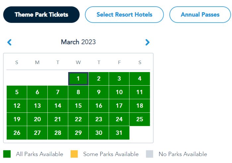Click the green All Parks Available swatch
The height and width of the screenshot is (163, 232).
click(7, 154)
